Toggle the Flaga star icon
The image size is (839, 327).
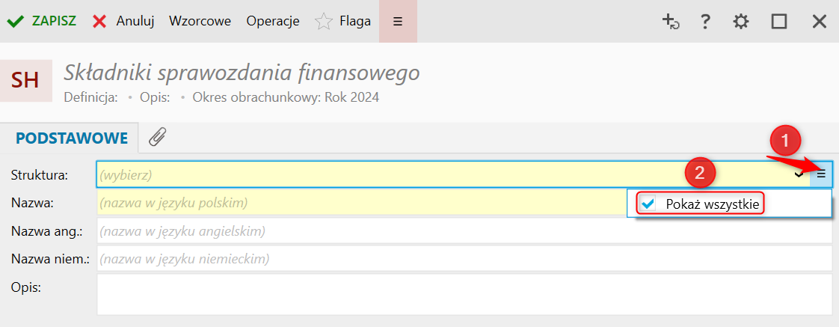coord(324,21)
